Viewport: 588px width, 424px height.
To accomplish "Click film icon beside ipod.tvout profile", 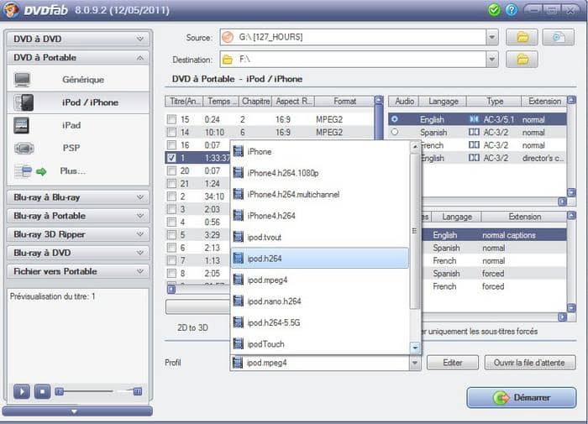I will (238, 237).
